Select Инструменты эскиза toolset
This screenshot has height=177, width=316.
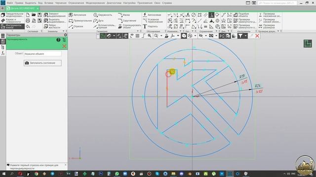point(12,26)
